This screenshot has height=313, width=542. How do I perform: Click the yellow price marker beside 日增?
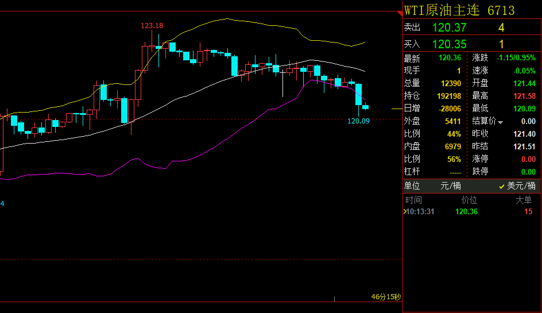click(397, 109)
